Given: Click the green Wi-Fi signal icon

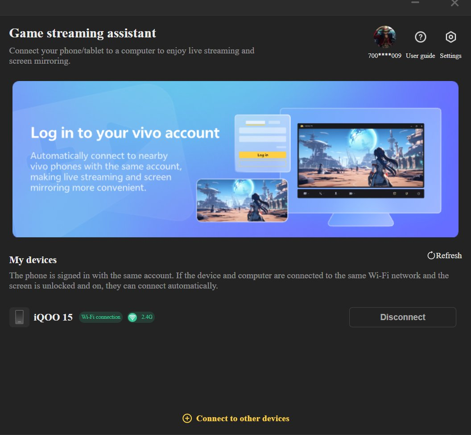Looking at the screenshot, I should [132, 317].
